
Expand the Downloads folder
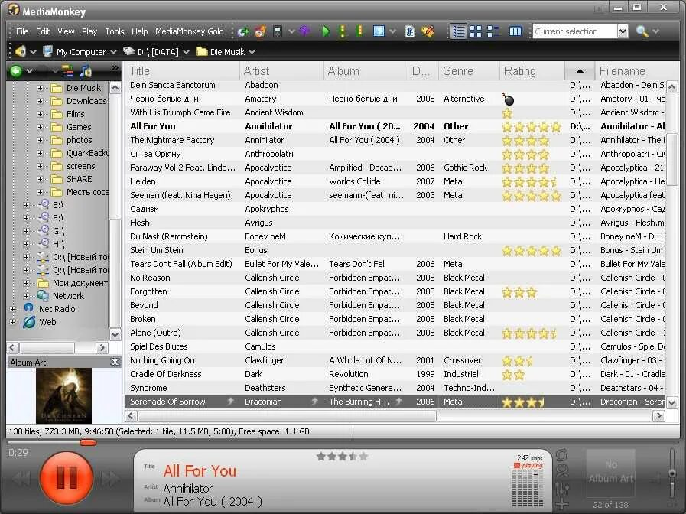coord(40,101)
